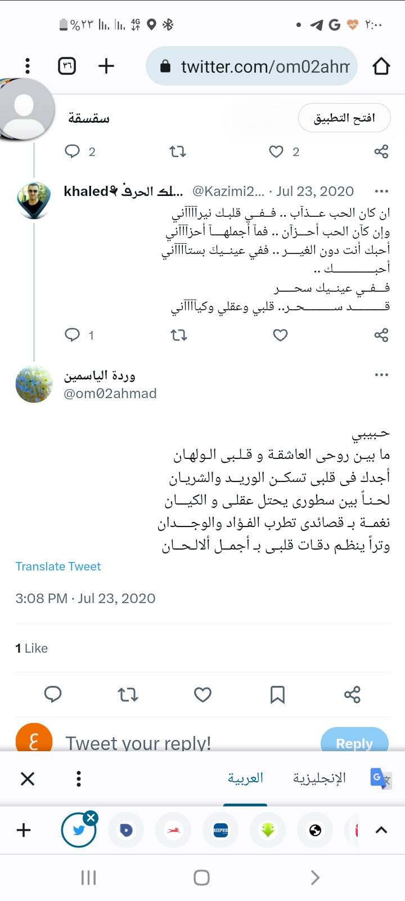405x901 pixels.
Task: Click the Translate Tweet link
Action: (x=58, y=567)
